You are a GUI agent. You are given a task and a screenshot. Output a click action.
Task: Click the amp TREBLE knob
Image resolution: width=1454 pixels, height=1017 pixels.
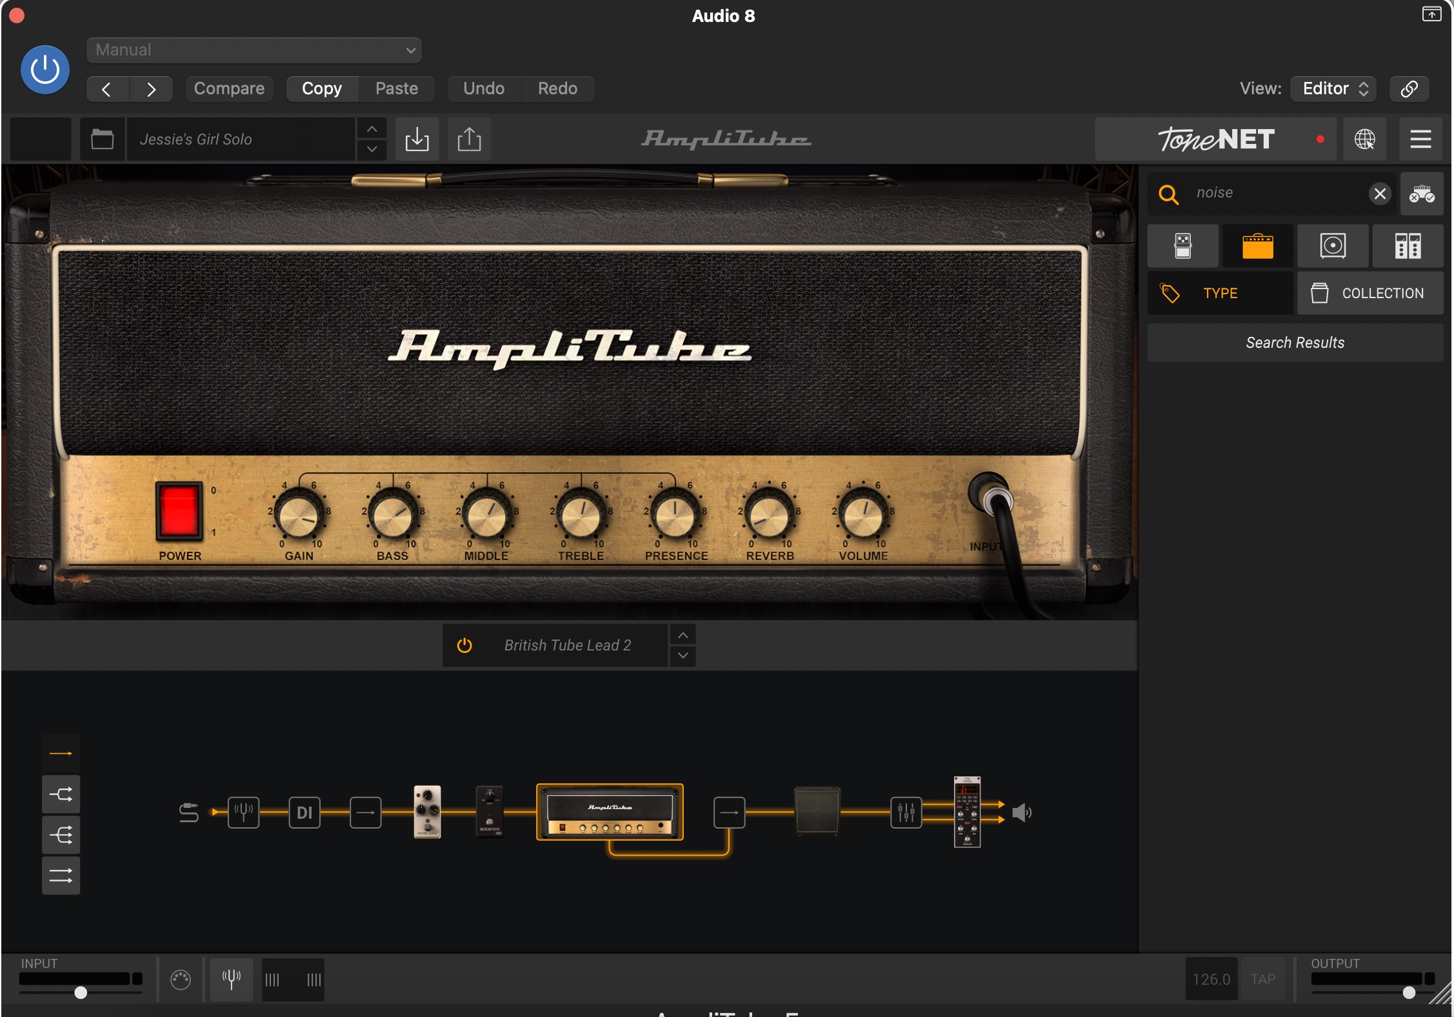click(x=581, y=516)
